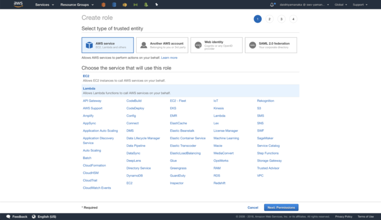Select AppSync service

[x=90, y=123]
